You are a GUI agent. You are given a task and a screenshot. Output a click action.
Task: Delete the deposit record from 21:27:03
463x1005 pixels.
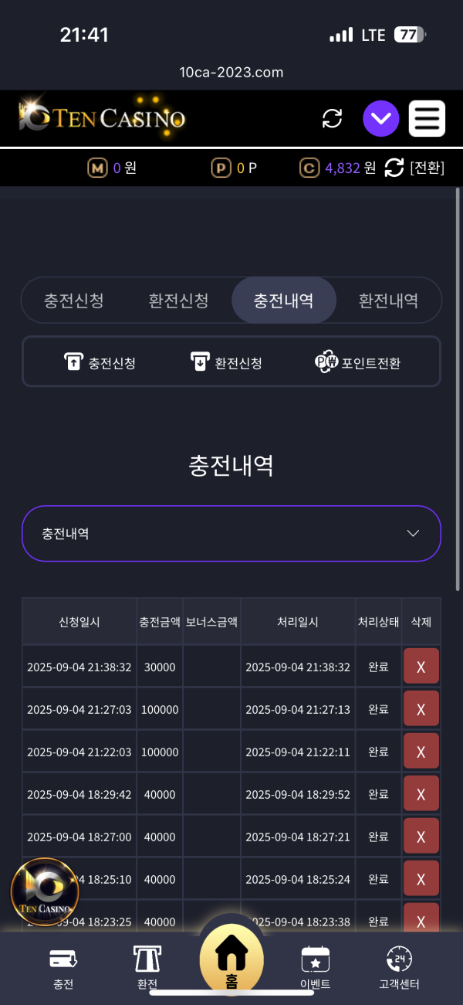[421, 709]
